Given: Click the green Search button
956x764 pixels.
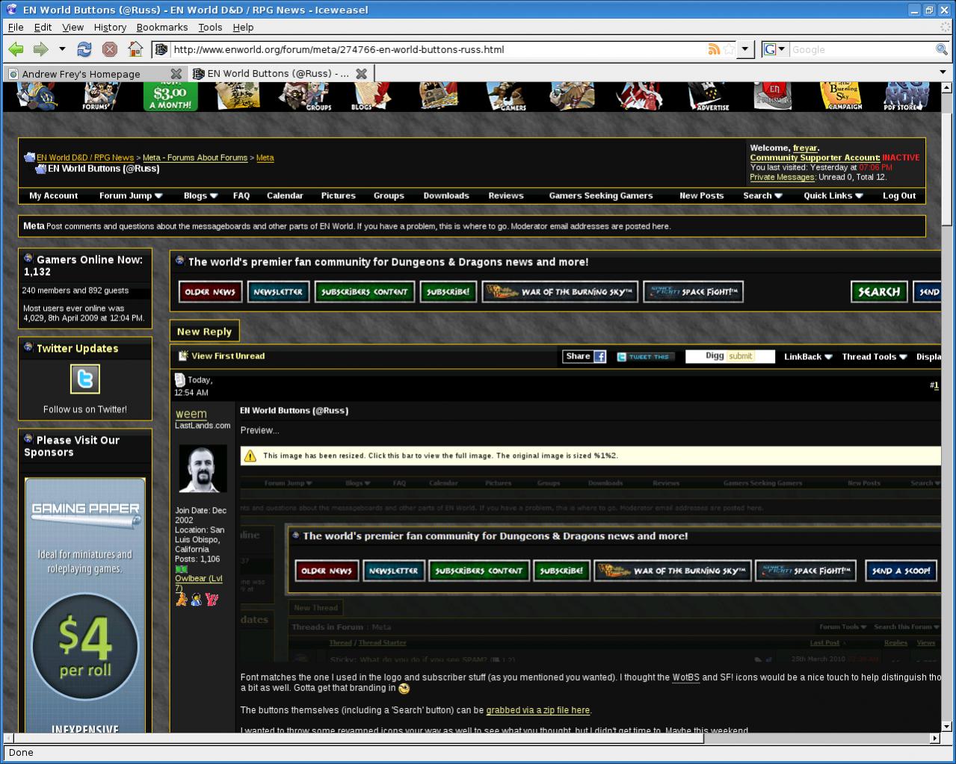Looking at the screenshot, I should point(879,292).
